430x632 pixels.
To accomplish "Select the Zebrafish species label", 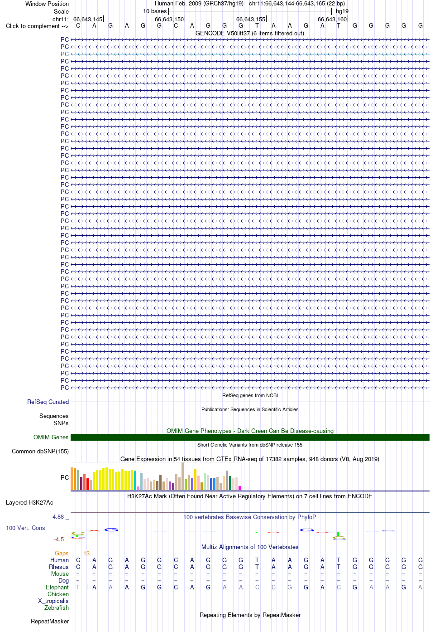I will click(x=57, y=608).
